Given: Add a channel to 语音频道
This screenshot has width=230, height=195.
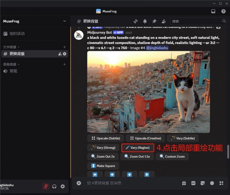Looking at the screenshot, I should pos(64,64).
